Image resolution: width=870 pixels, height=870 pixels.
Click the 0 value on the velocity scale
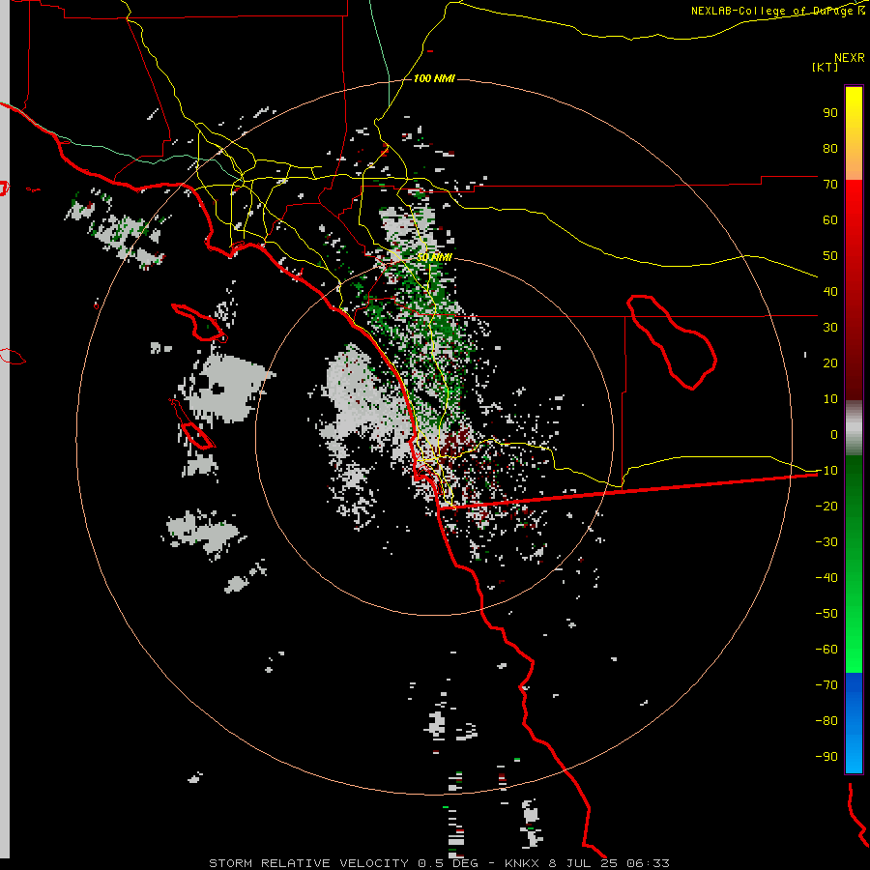pos(834,434)
